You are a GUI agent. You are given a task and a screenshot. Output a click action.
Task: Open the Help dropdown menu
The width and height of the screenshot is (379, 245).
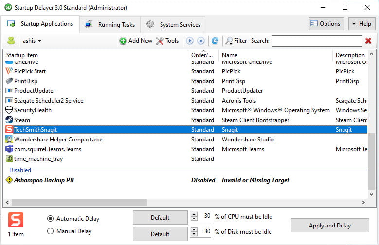click(x=361, y=24)
